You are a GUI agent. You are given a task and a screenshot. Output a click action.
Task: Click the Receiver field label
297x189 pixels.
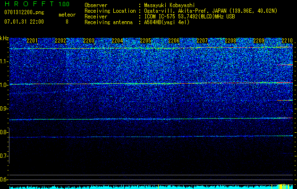(96, 17)
